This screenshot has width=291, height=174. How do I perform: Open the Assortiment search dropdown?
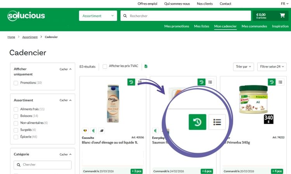[x=98, y=16]
